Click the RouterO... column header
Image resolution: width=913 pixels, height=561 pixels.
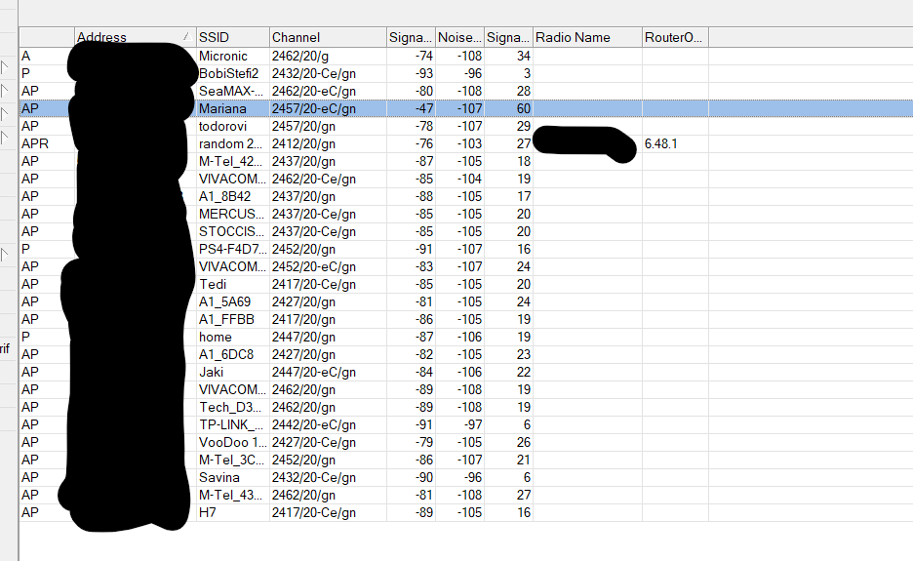[675, 37]
